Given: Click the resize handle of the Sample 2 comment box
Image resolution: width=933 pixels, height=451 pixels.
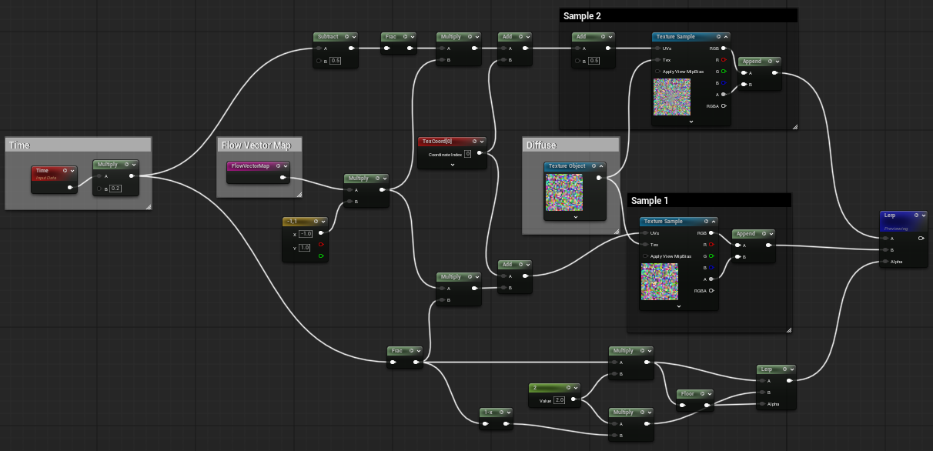Looking at the screenshot, I should pos(794,125).
